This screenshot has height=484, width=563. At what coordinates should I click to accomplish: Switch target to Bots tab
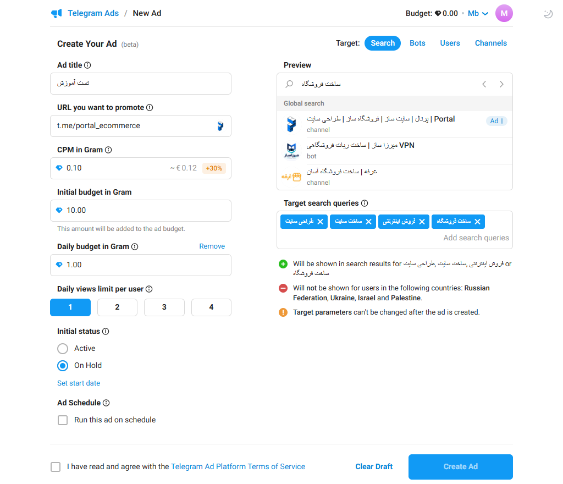click(417, 43)
